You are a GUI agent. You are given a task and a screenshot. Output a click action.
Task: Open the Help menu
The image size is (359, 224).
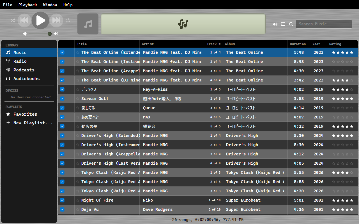tap(68, 5)
